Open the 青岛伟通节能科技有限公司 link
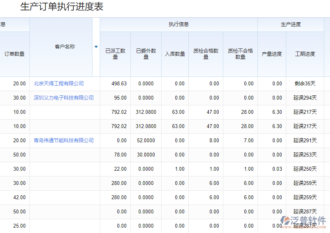This screenshot has width=330, height=233. (64, 140)
